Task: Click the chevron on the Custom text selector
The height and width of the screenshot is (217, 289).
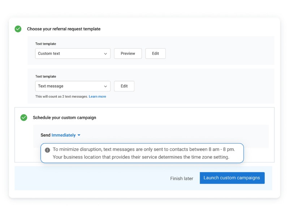Action: click(x=106, y=53)
